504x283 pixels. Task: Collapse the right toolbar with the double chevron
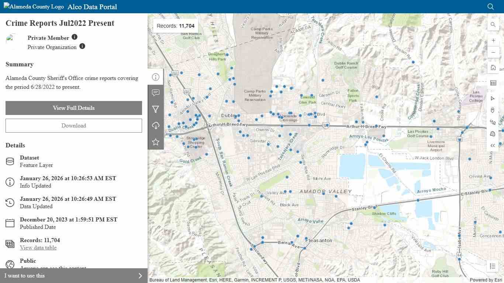(x=493, y=145)
